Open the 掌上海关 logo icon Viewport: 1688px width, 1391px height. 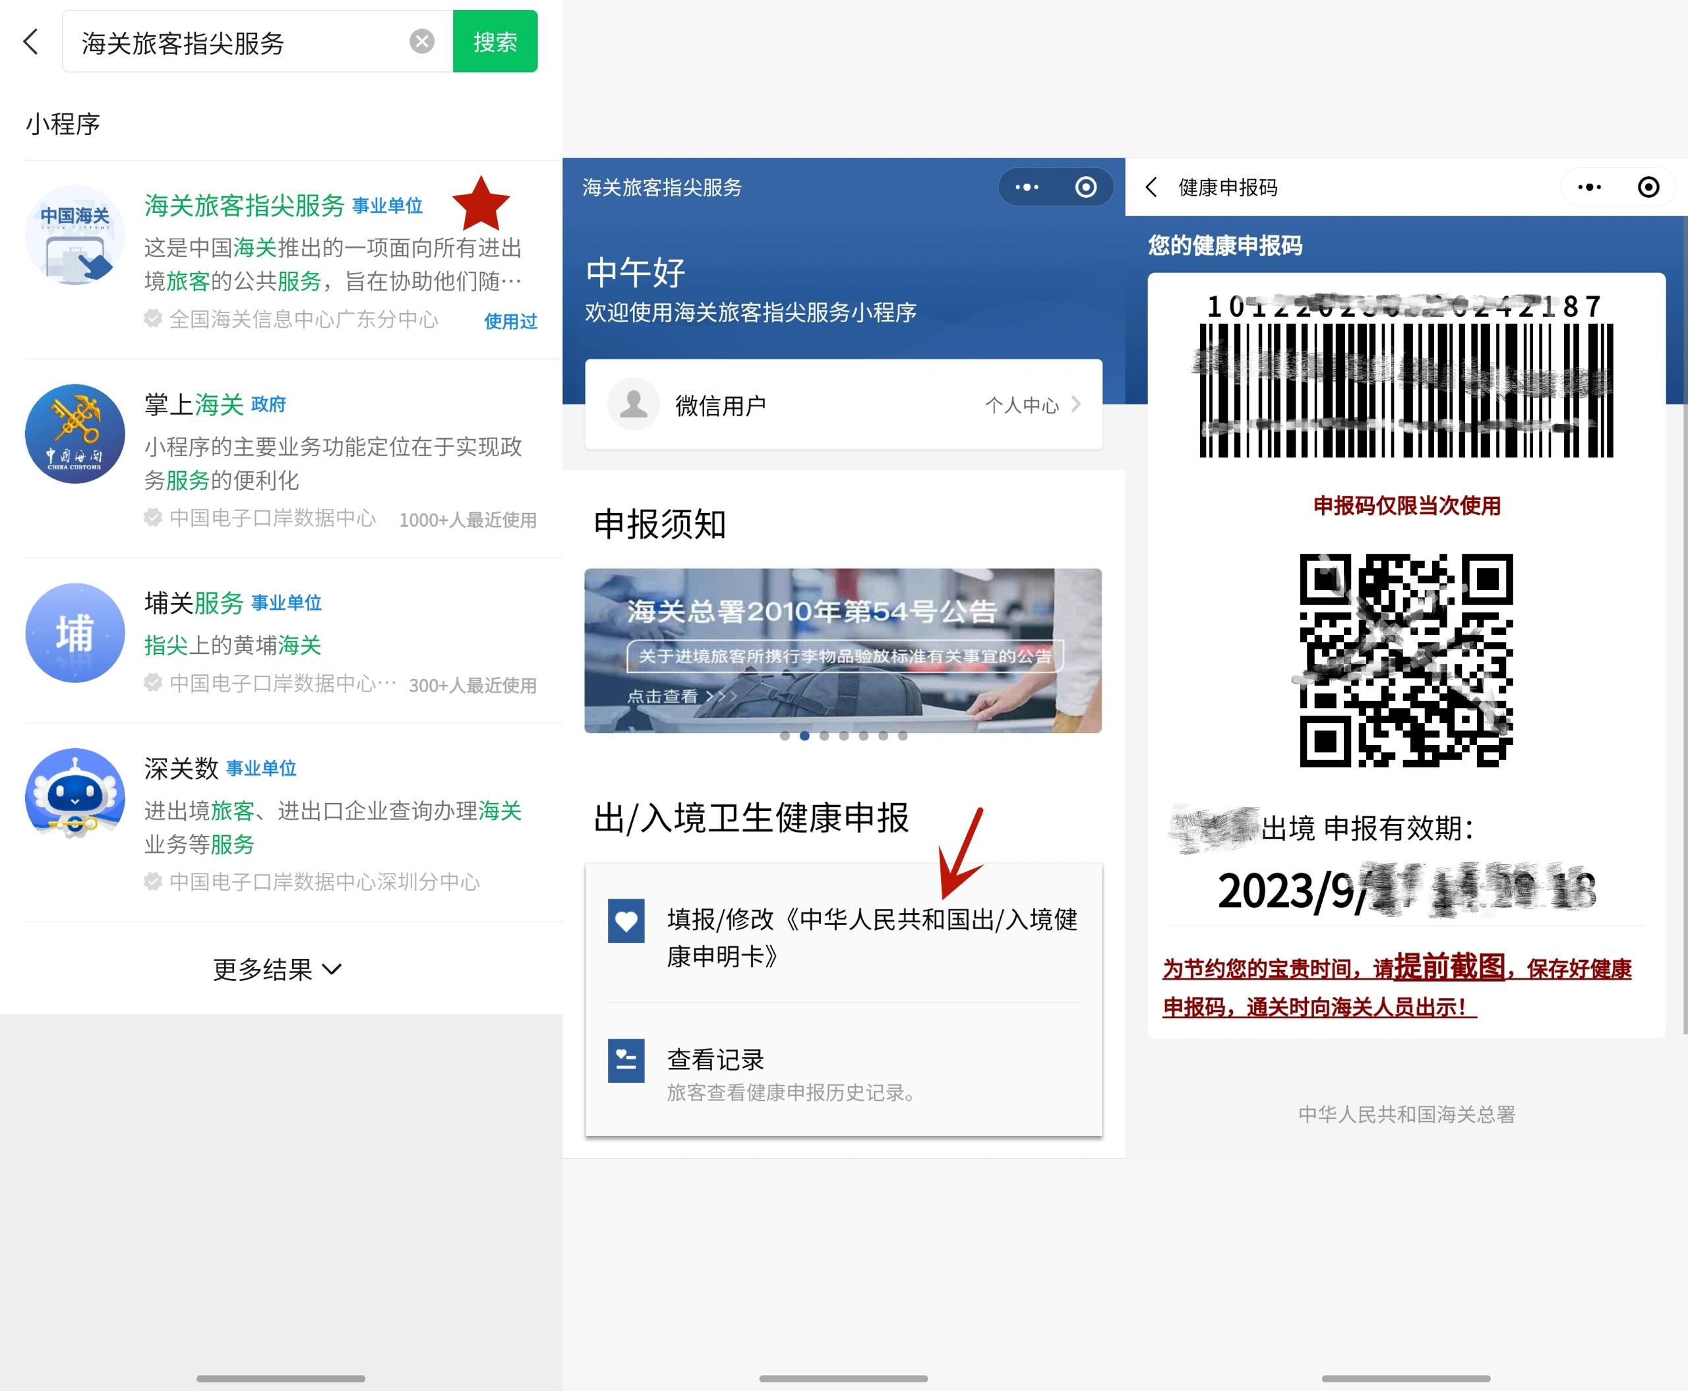(x=75, y=434)
